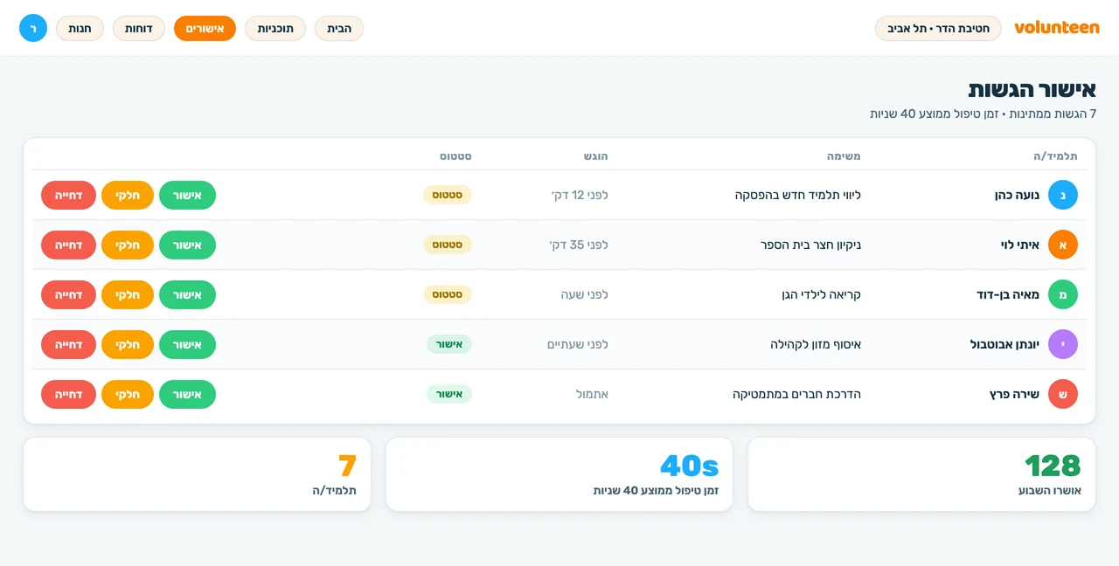Open the 7 תלמיד/ה stat card

pos(198,474)
